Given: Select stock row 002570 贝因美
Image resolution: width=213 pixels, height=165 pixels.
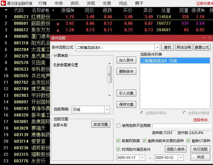Looking at the screenshot, I should (x=25, y=63).
